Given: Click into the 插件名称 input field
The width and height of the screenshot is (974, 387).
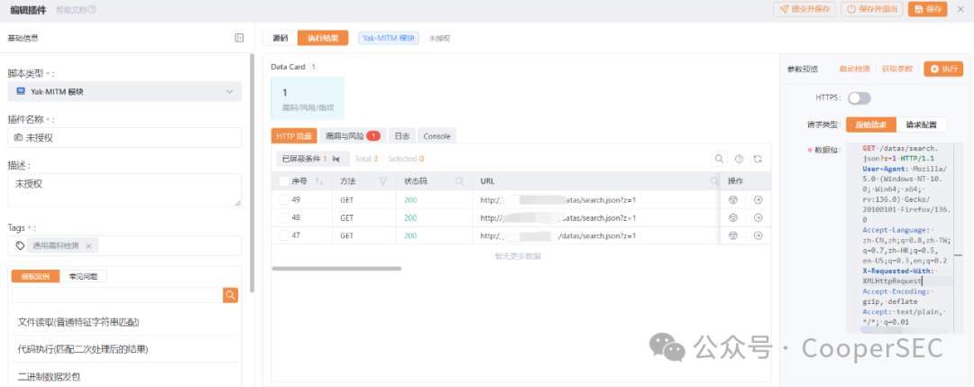Looking at the screenshot, I should [x=124, y=138].
